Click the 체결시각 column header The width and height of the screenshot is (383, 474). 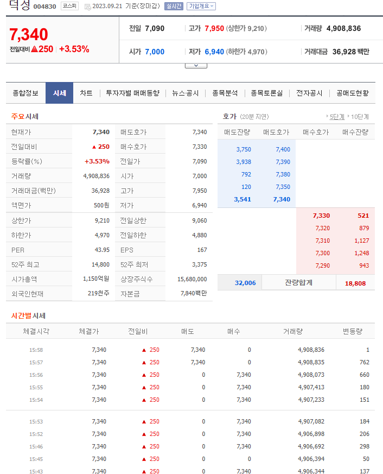(36, 332)
